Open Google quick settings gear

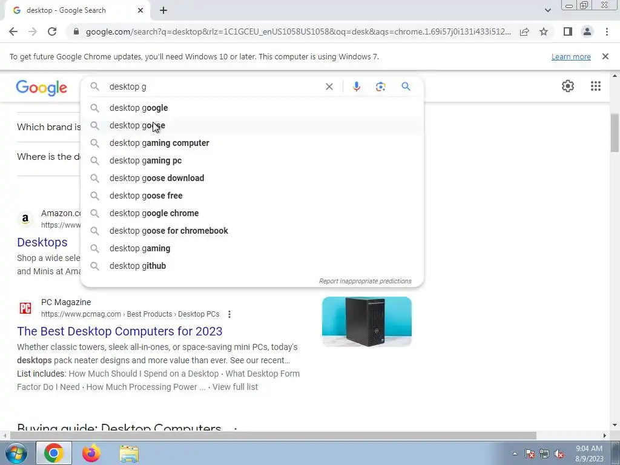point(568,86)
